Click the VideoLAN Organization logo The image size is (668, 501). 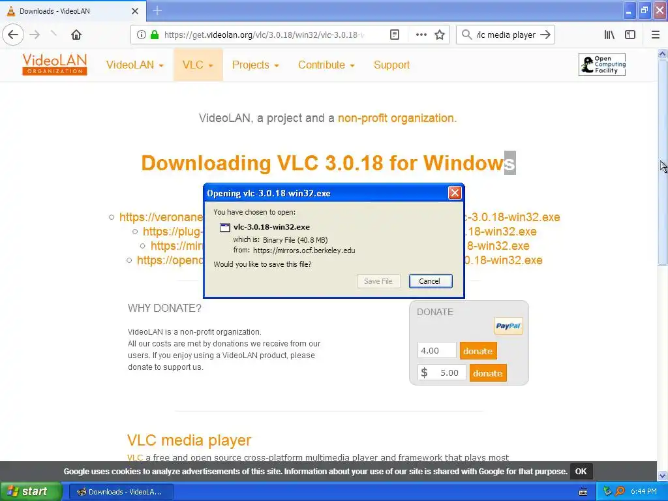pyautogui.click(x=55, y=65)
